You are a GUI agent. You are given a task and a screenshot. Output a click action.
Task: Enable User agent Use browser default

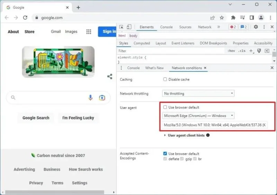[x=165, y=107]
